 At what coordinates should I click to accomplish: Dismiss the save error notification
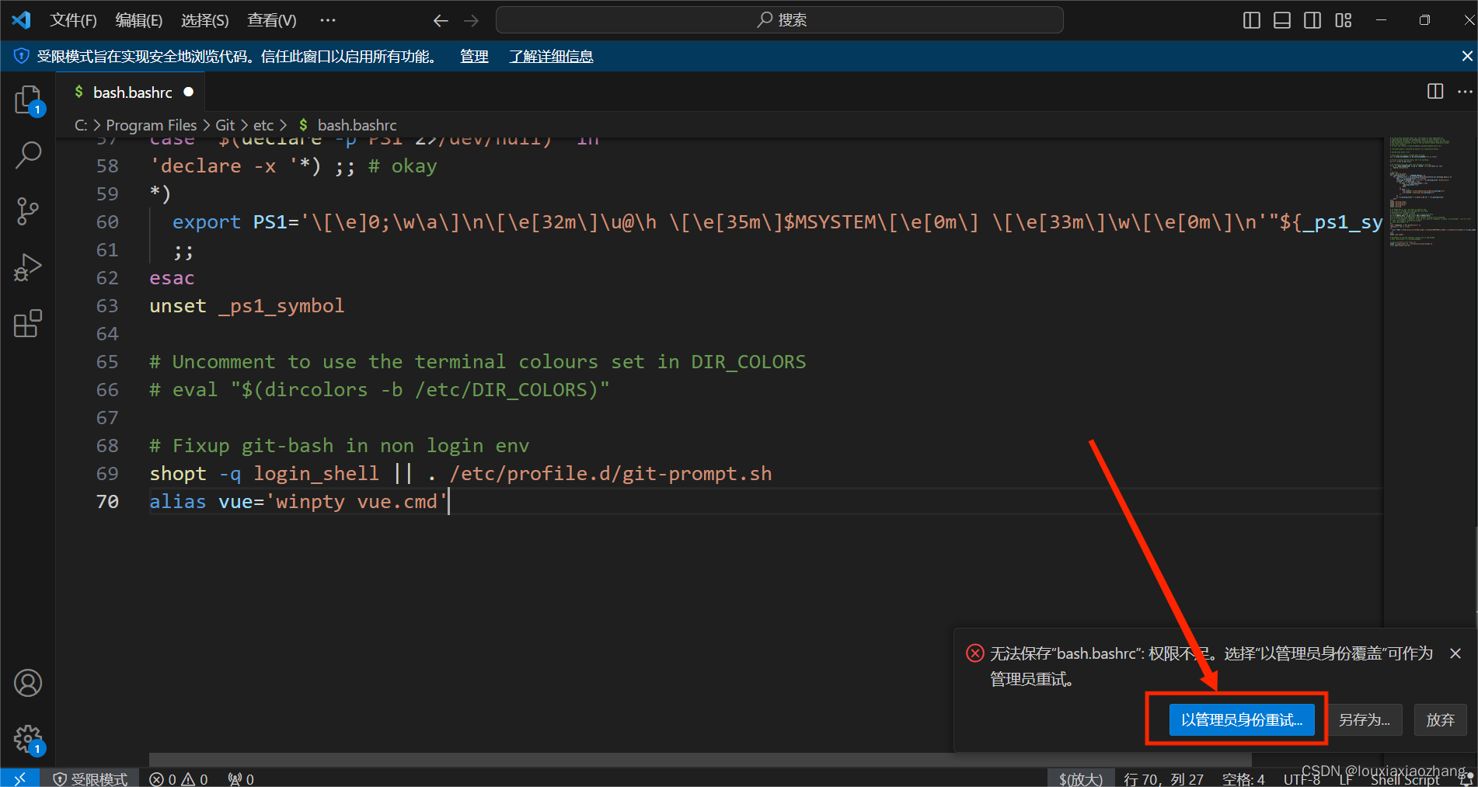(1455, 653)
